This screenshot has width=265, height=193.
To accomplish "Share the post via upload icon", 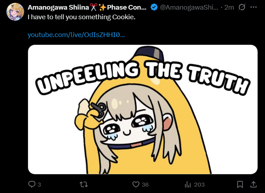I will 254,184.
